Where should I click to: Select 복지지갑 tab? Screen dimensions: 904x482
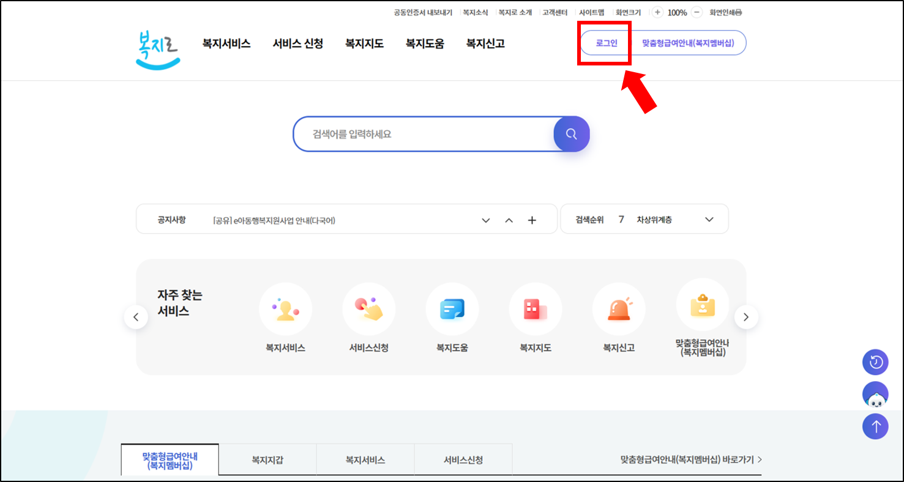267,460
